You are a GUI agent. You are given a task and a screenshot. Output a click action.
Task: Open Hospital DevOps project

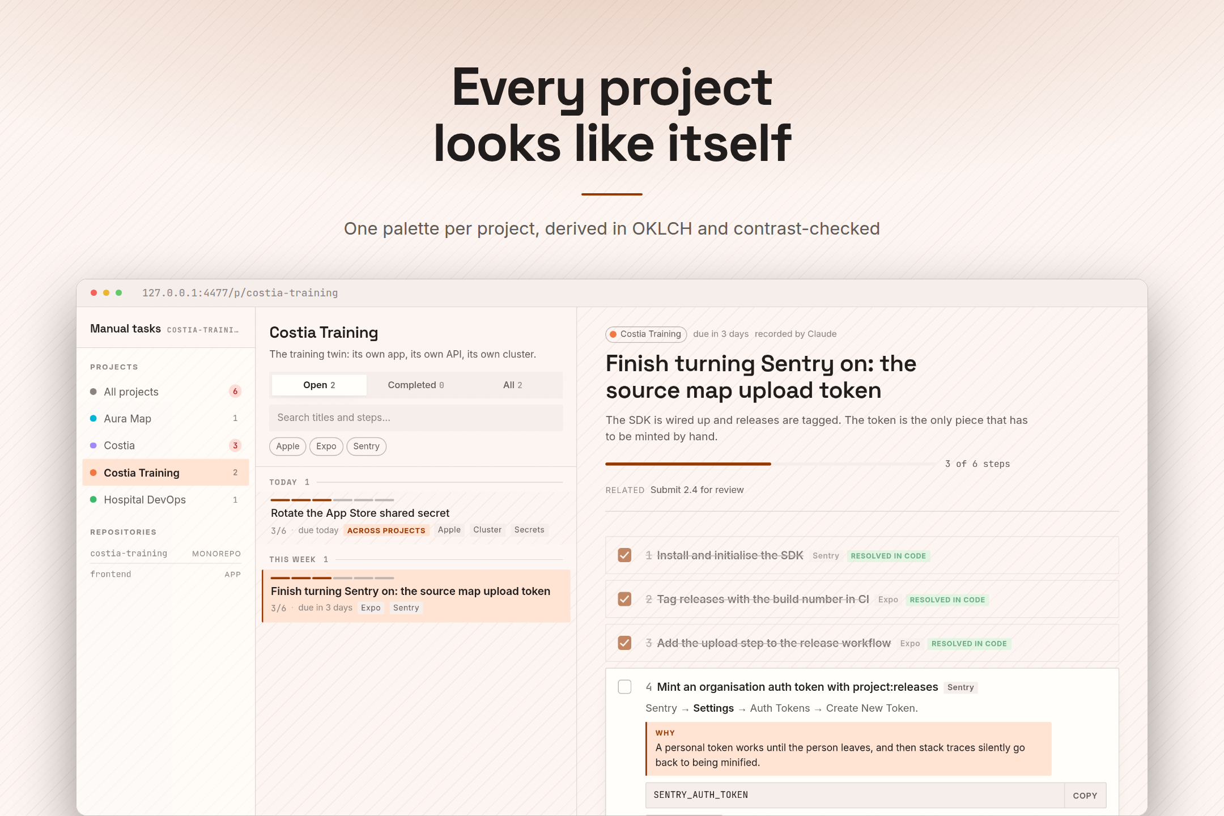click(x=165, y=500)
